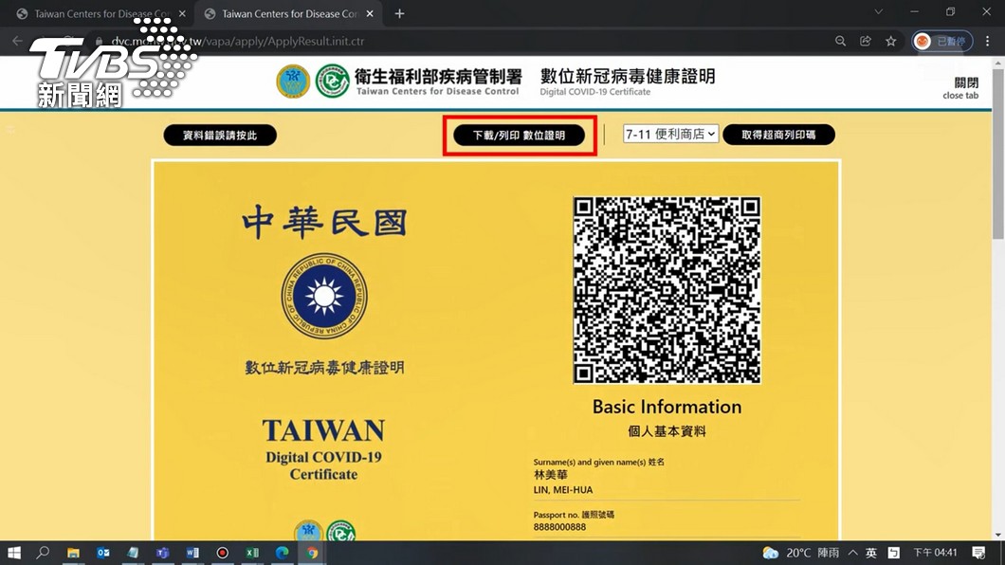
Task: Select the second Taiwan Centers browser tab
Action: tap(290, 13)
